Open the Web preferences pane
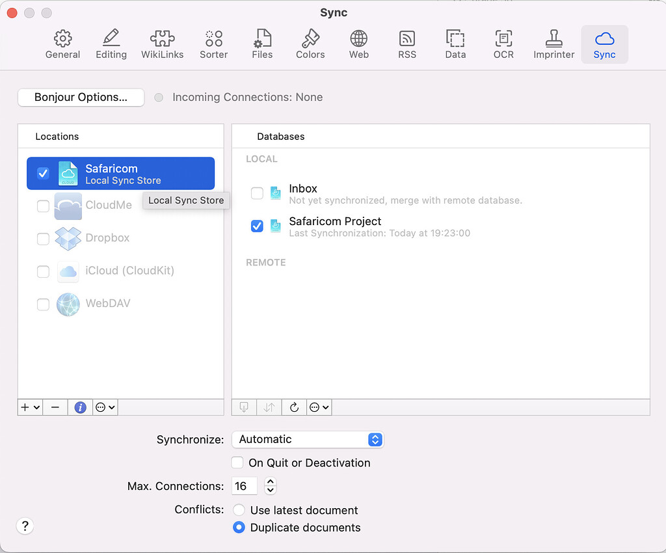This screenshot has height=553, width=666. point(358,42)
